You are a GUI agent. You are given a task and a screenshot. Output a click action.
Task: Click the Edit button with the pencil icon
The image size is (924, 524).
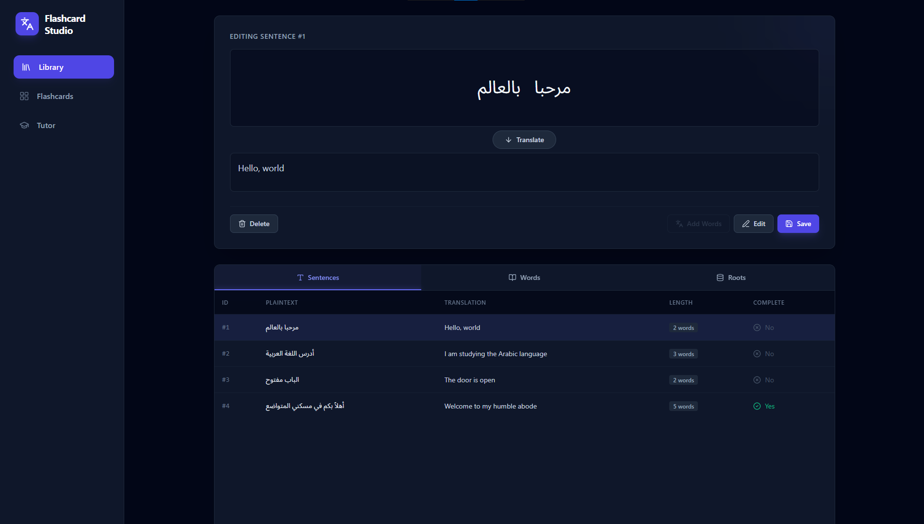click(753, 224)
